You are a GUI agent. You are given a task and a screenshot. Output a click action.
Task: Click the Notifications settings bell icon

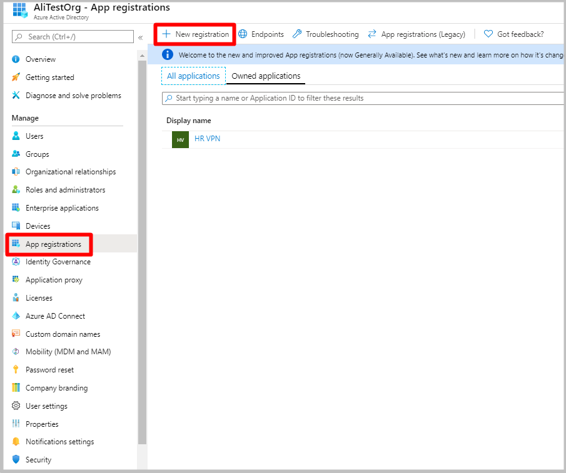(x=16, y=442)
